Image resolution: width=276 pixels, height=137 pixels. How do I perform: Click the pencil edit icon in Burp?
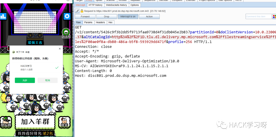(77, 11)
